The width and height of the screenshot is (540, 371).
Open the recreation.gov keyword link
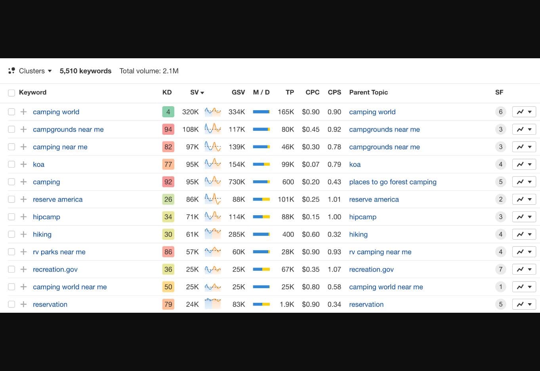pos(55,269)
